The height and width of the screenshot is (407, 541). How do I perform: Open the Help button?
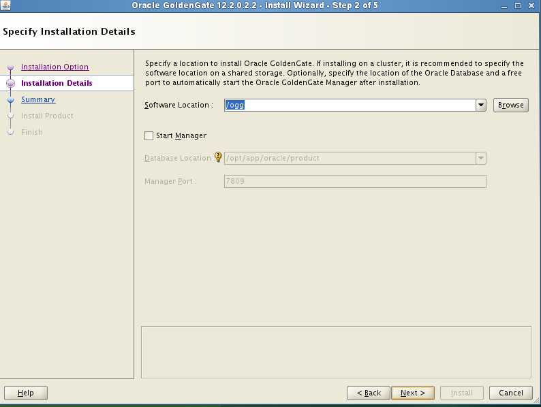coord(26,393)
